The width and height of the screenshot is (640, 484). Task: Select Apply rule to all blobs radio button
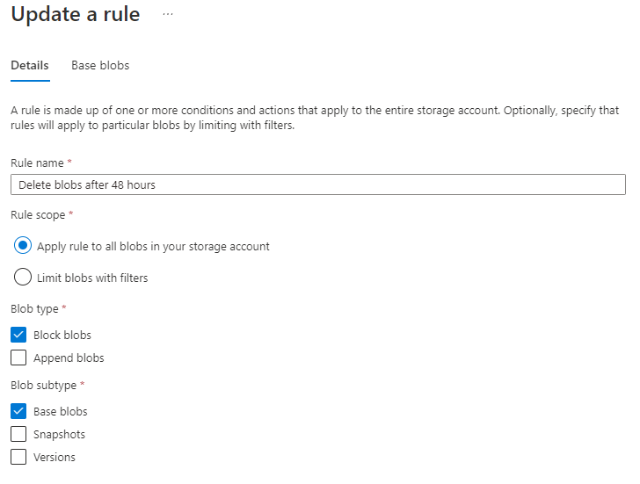pos(23,245)
